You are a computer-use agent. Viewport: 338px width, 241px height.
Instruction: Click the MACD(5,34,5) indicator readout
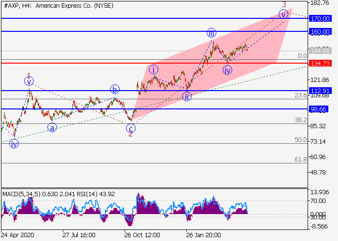point(39,194)
